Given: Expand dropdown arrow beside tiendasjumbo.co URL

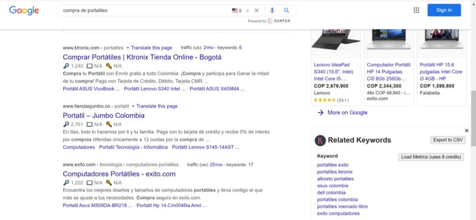Looking at the screenshot, I should pos(133,106).
